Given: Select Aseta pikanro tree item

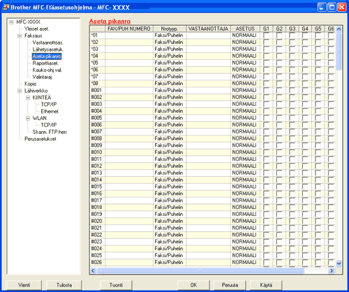Looking at the screenshot, I should coord(47,56).
